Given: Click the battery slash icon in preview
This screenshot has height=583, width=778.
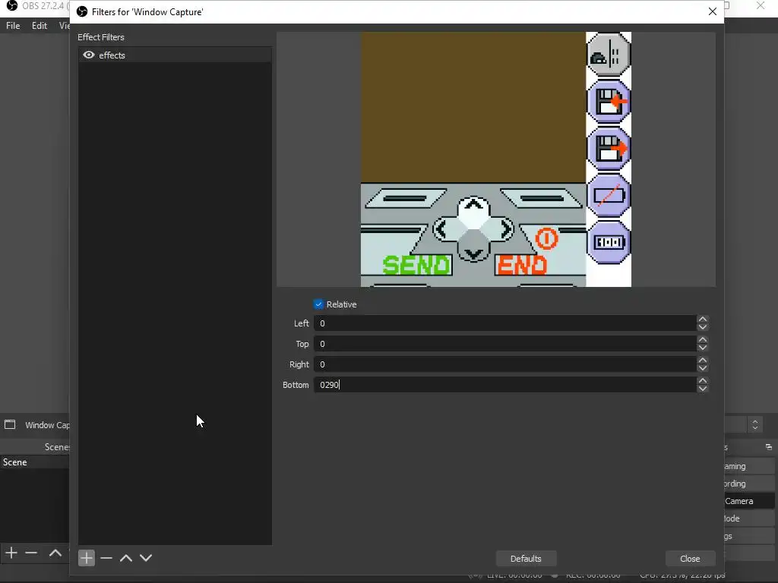Looking at the screenshot, I should coord(609,195).
